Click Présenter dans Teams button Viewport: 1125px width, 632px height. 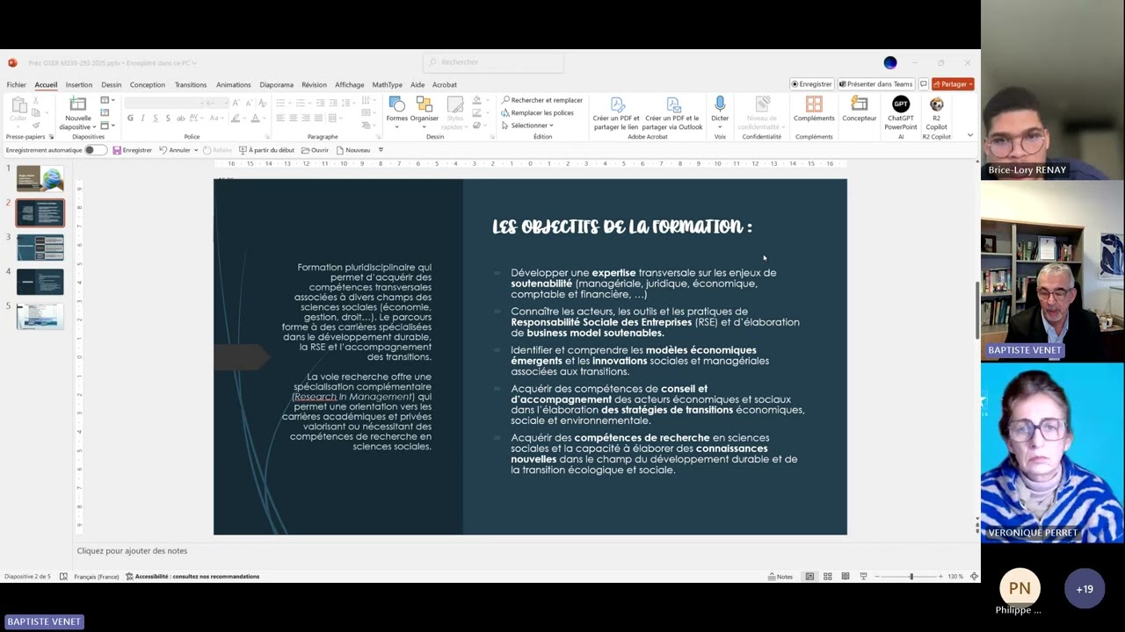coord(875,84)
